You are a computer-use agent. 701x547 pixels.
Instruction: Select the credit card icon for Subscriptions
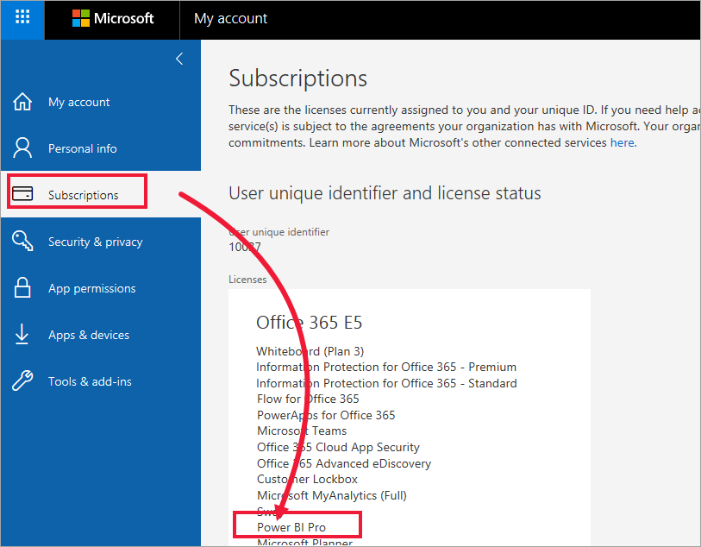click(23, 194)
